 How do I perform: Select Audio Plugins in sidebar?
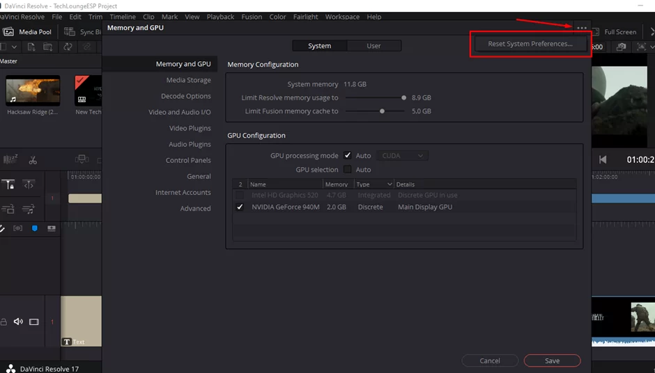click(x=190, y=144)
